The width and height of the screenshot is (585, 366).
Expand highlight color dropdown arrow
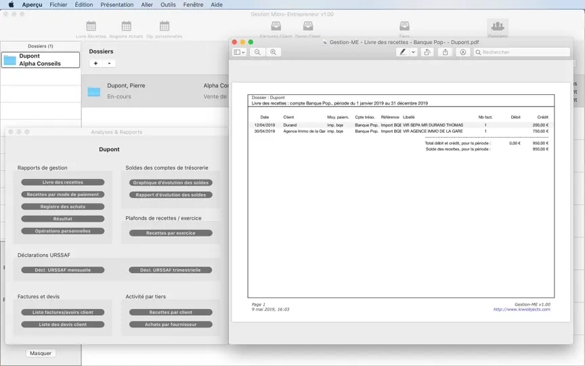tap(413, 52)
